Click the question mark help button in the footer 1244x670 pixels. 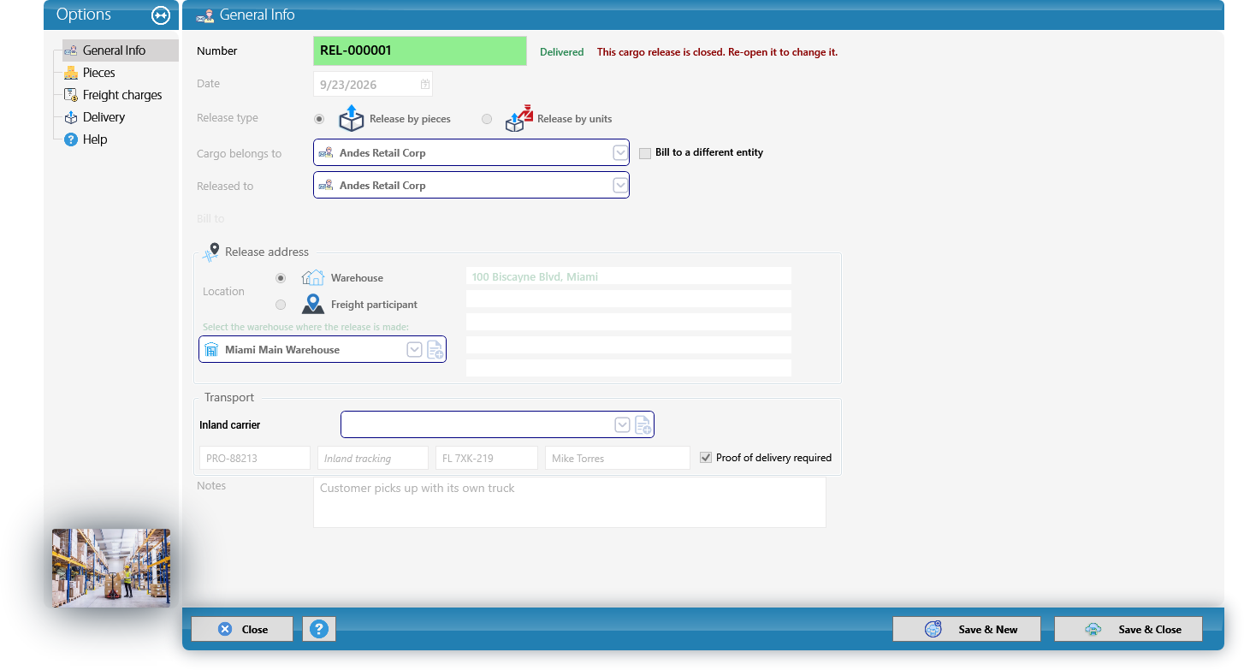tap(319, 629)
